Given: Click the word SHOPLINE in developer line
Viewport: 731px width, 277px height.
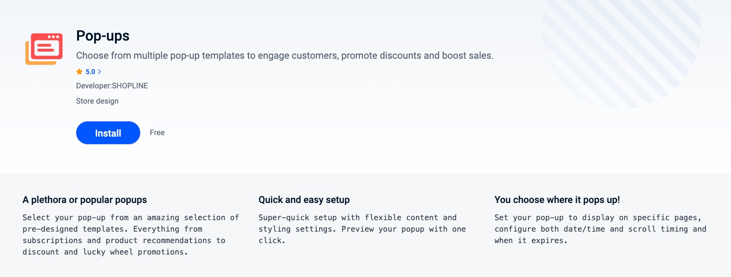Looking at the screenshot, I should click(x=130, y=86).
